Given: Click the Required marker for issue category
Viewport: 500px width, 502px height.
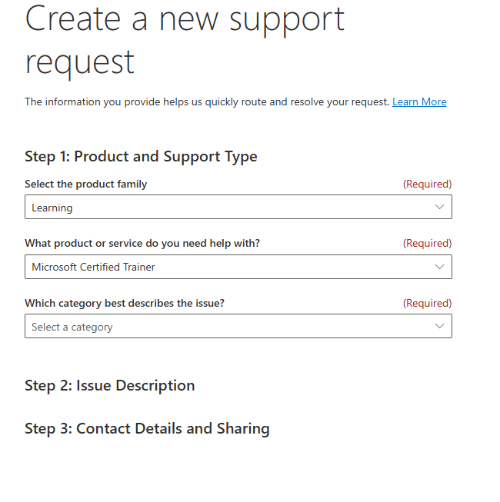Looking at the screenshot, I should [x=427, y=303].
